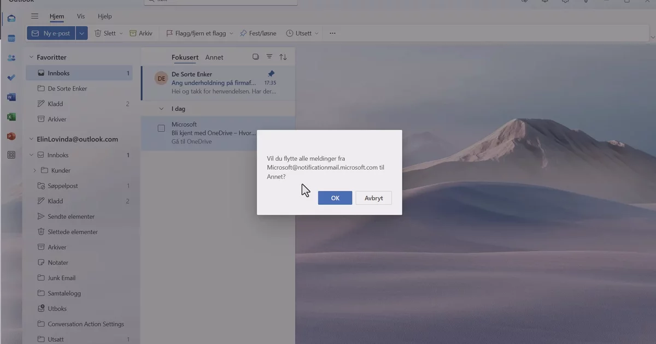Click the Sendte elementer folder icon

[41, 216]
